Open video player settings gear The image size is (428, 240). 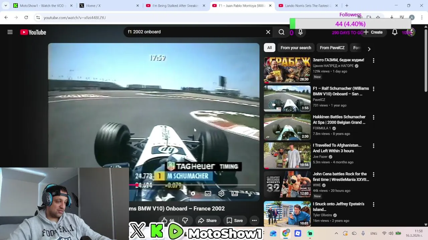click(221, 194)
